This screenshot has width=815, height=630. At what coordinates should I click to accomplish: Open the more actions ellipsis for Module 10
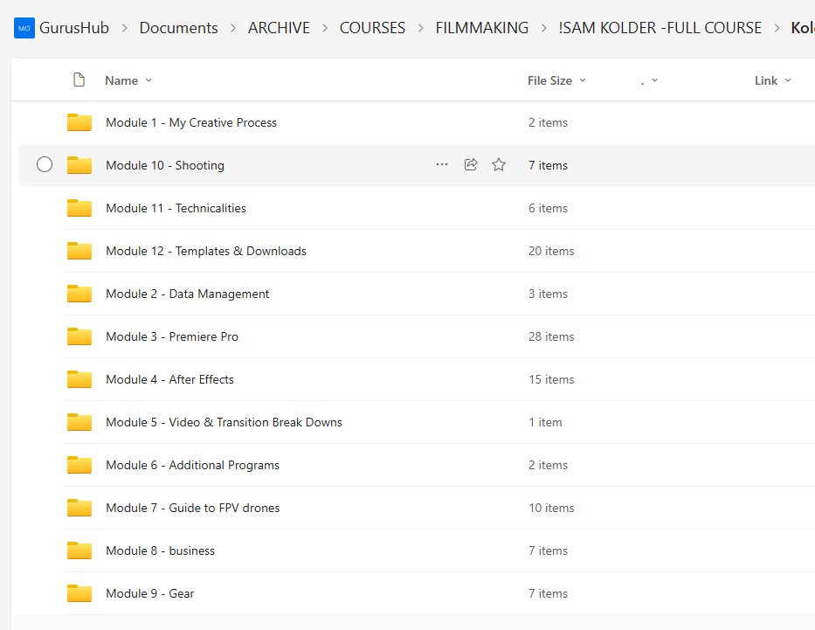tap(442, 165)
